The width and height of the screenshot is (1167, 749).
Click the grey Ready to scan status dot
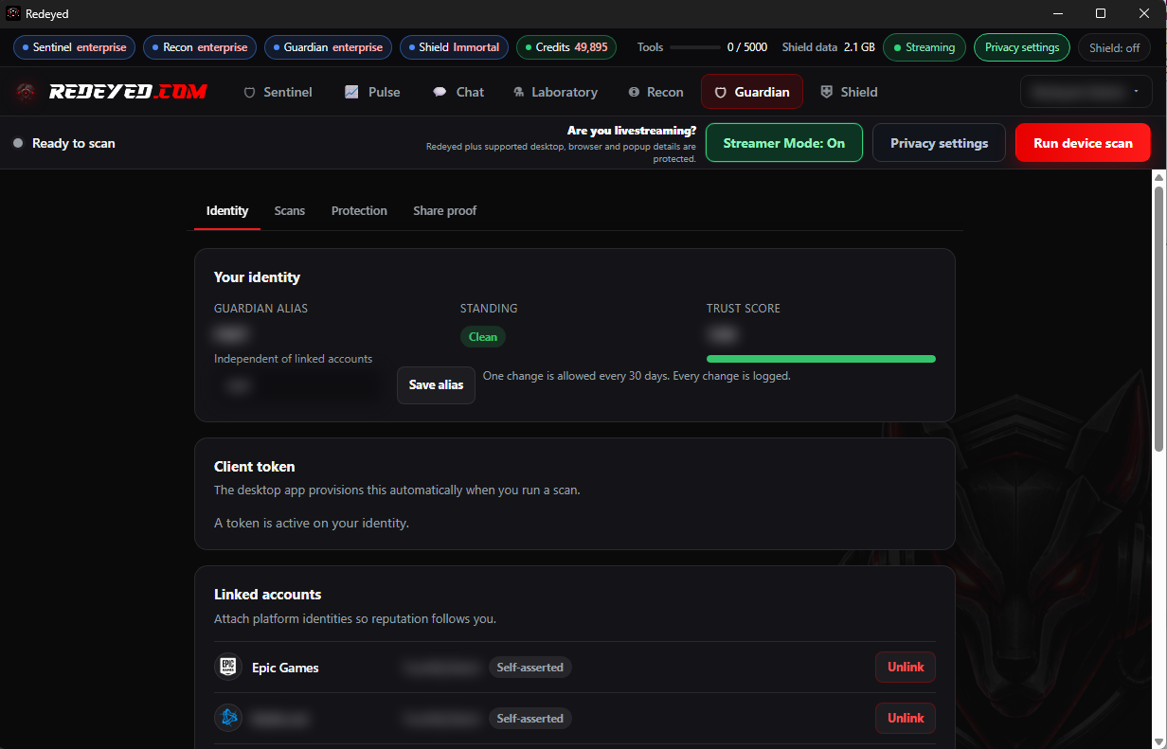point(18,143)
